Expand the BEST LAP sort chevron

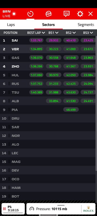point(43,33)
